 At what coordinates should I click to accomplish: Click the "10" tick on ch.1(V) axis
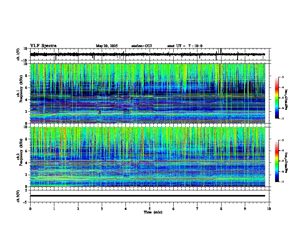(x=26, y=49)
